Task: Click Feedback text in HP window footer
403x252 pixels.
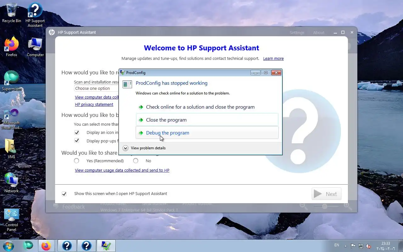Action: click(x=74, y=207)
